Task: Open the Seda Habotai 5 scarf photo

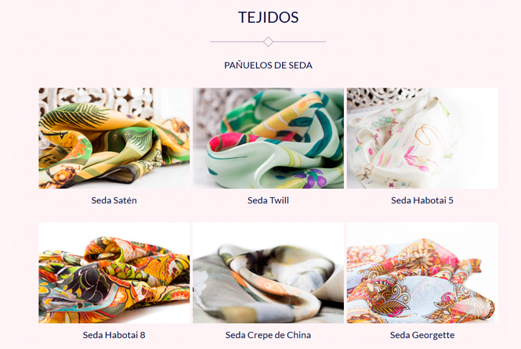Action: pos(422,138)
